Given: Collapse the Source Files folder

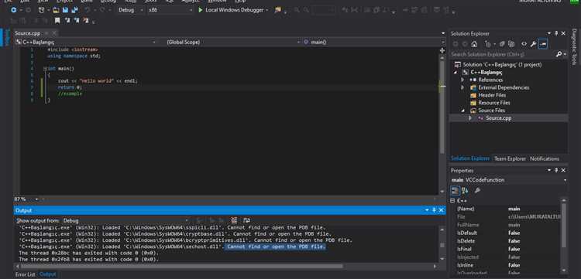Looking at the screenshot, I should coord(462,111).
